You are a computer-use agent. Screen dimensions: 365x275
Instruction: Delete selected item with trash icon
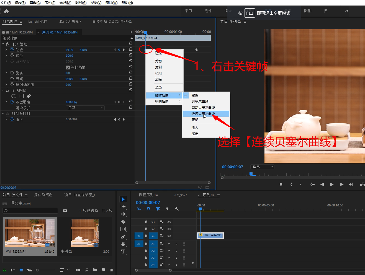(x=111, y=270)
